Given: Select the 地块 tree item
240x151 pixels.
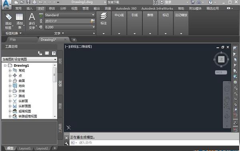Looking at the screenshot, I should point(22,86).
